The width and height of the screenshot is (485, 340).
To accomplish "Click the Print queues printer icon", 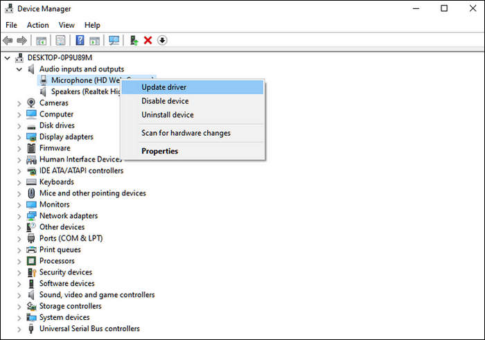I will [x=31, y=250].
